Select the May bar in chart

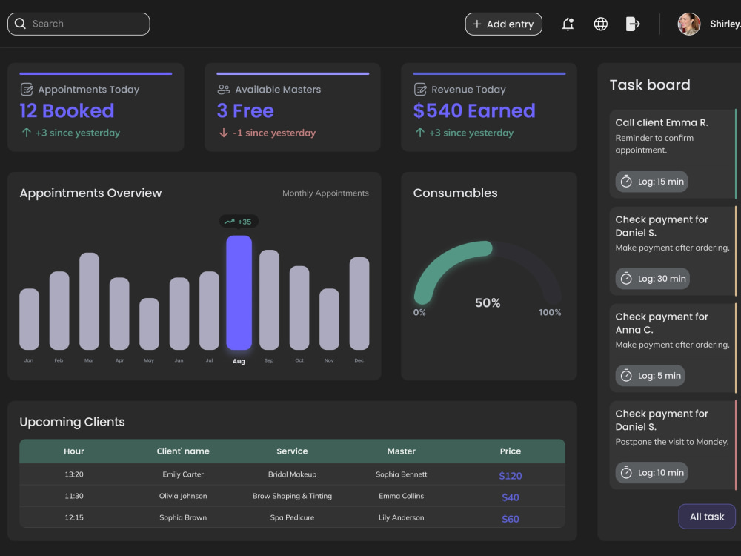click(150, 324)
